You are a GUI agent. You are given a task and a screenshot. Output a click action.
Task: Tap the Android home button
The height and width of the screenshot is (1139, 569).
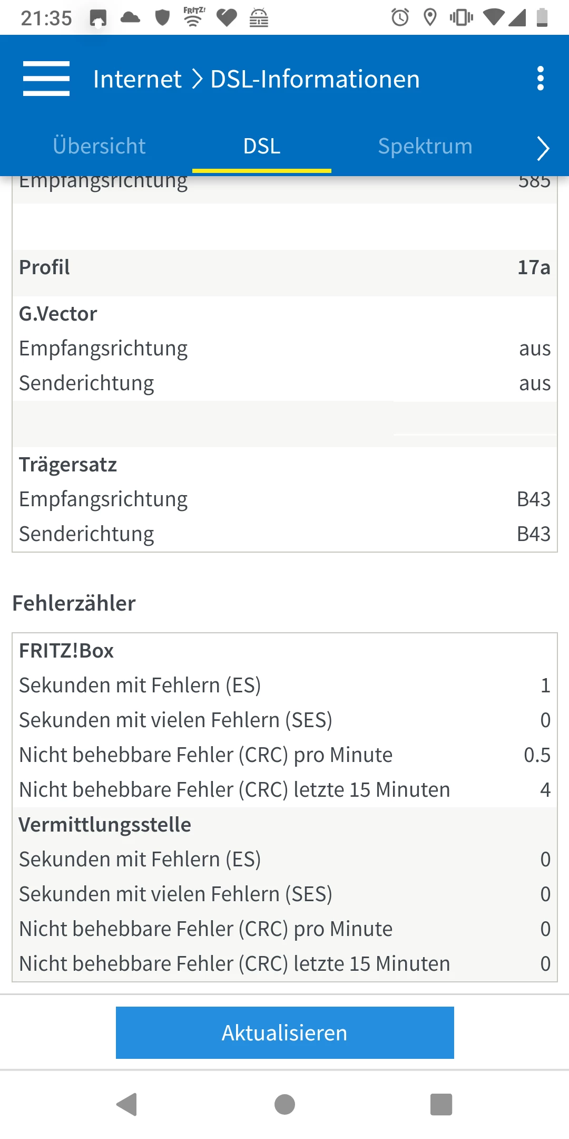tap(284, 1104)
